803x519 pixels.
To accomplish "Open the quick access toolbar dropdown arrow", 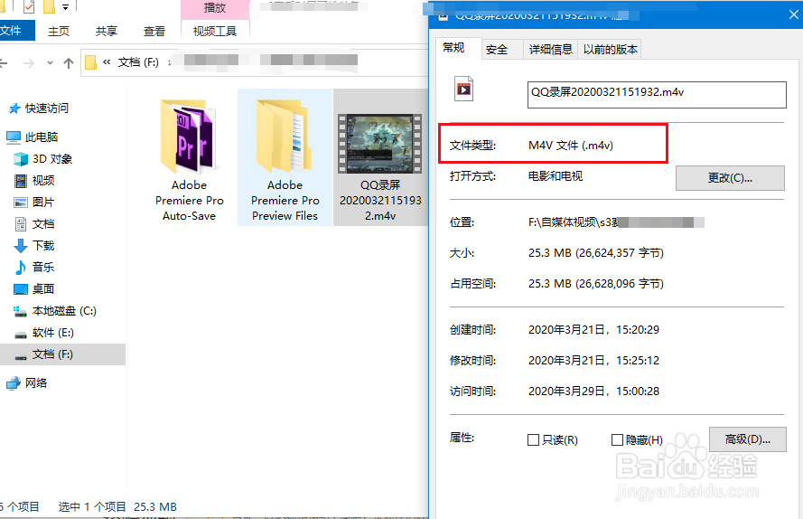I will (x=65, y=7).
